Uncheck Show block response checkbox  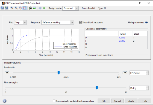pos(80,22)
